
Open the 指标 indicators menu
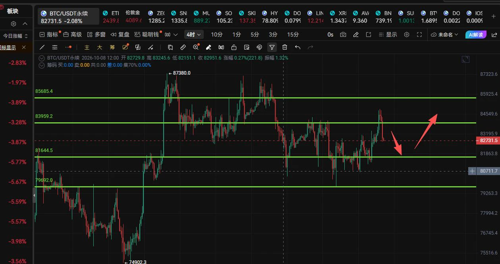coord(49,35)
